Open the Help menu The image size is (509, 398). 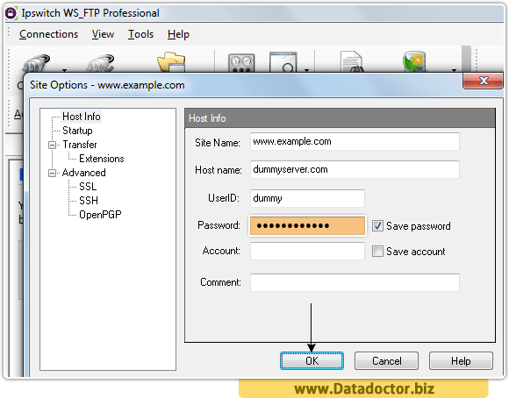pyautogui.click(x=178, y=34)
